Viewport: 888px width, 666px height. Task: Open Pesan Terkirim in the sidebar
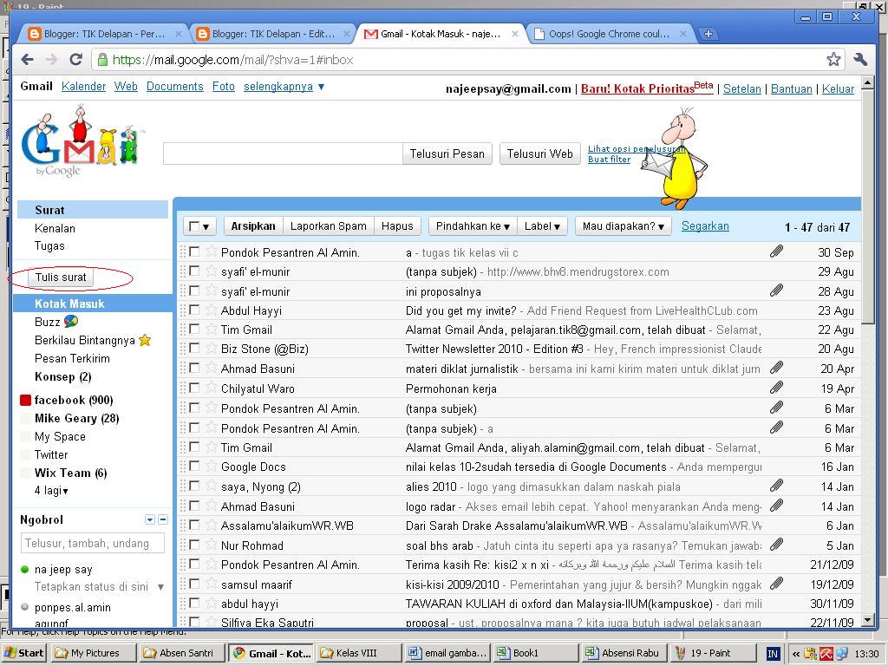click(x=73, y=358)
